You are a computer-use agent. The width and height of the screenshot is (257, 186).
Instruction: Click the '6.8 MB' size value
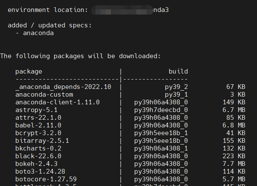[x=234, y=125]
